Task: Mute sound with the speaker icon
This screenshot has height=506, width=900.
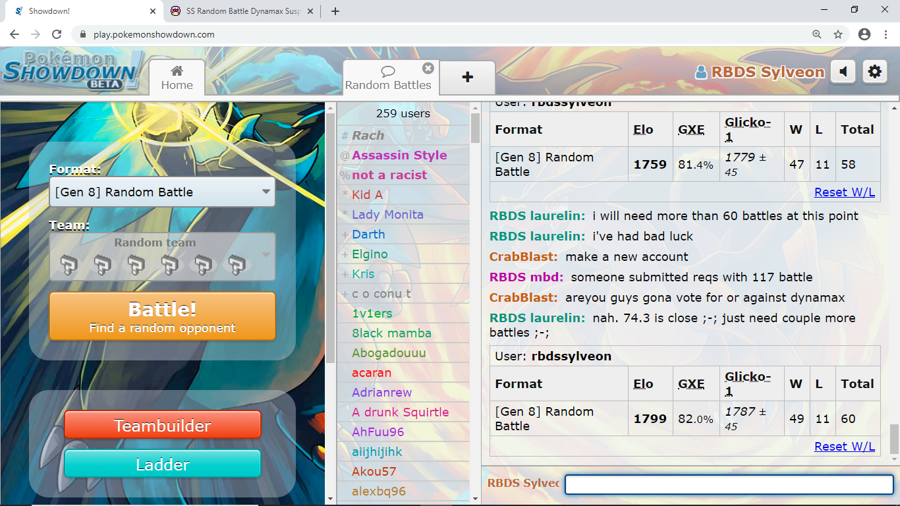Action: click(843, 72)
